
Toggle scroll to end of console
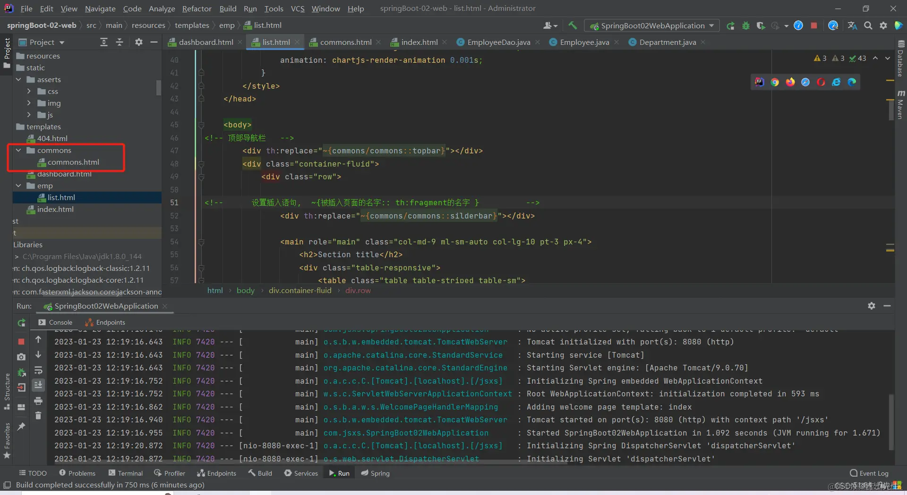pyautogui.click(x=38, y=385)
